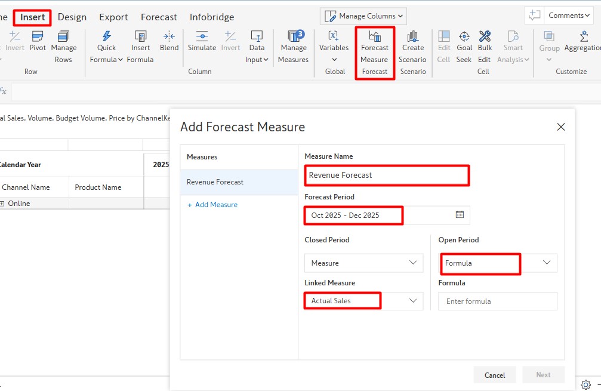Click the Forecast Measure ribbon icon
This screenshot has width=601, height=391.
374,37
